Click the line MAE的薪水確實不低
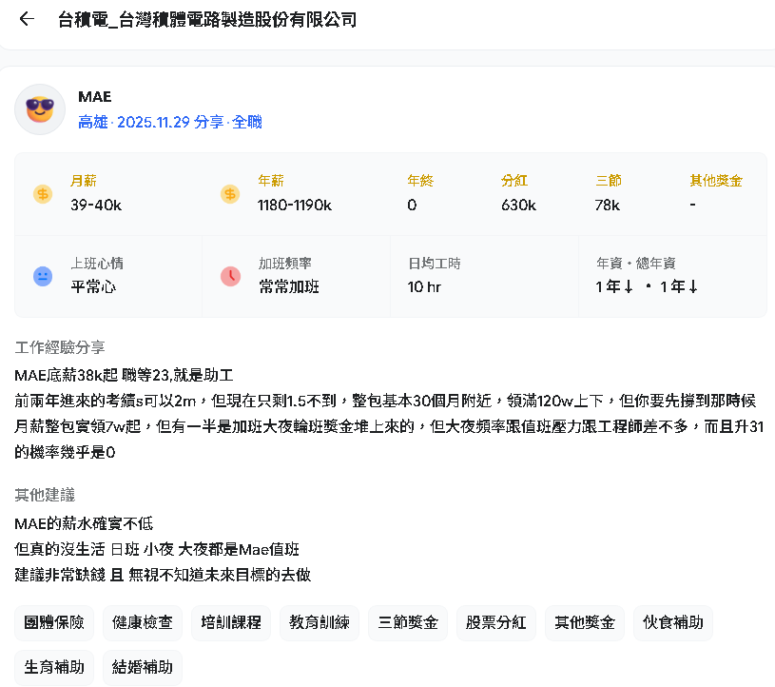This screenshot has width=775, height=687. (x=84, y=523)
